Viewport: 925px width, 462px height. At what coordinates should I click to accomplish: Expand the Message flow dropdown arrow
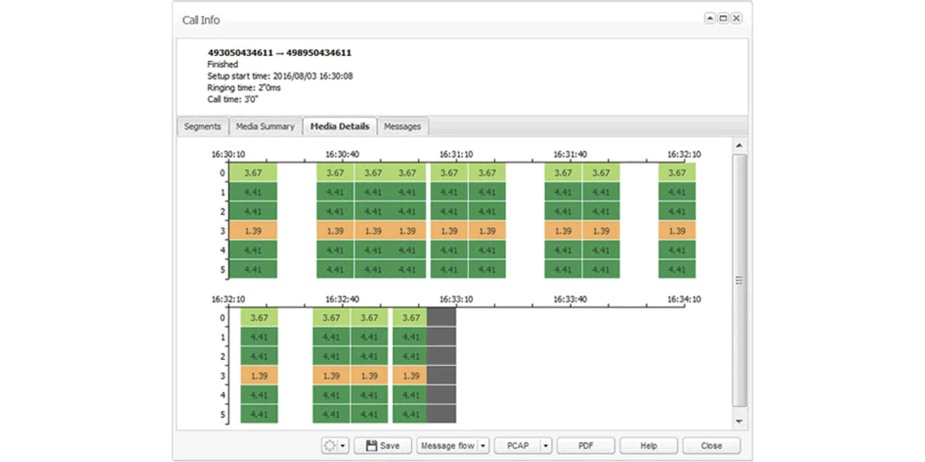pos(483,446)
